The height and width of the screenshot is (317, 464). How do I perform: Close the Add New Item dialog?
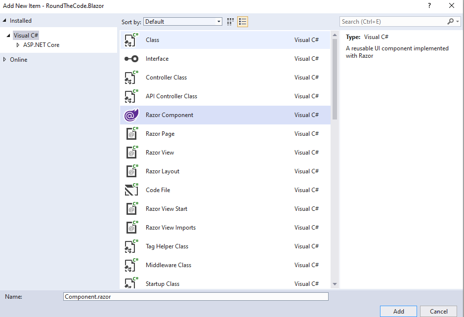pyautogui.click(x=452, y=5)
